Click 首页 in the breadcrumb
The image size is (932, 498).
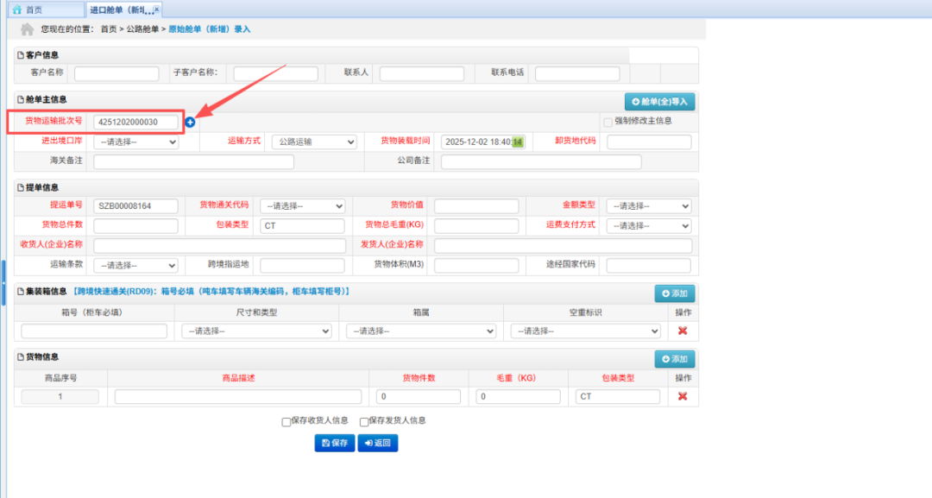click(108, 29)
